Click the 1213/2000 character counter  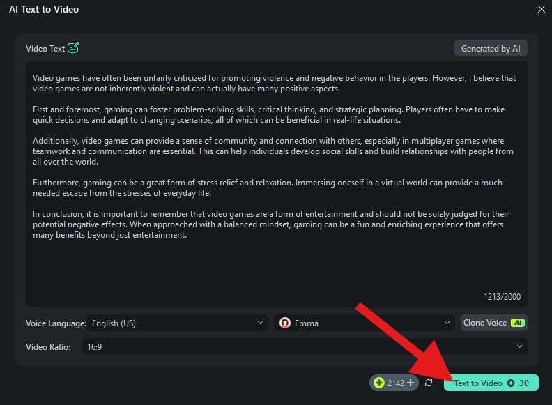pos(502,297)
